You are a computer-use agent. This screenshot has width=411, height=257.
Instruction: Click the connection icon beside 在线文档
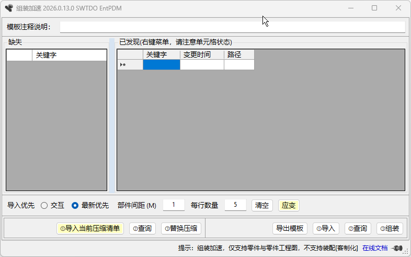[x=397, y=248]
